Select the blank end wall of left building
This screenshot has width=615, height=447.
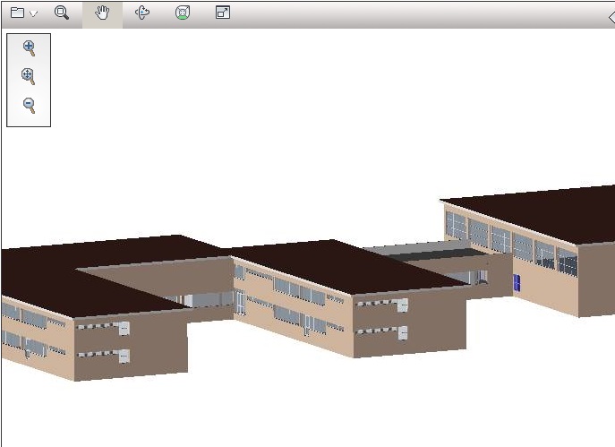tap(157, 345)
